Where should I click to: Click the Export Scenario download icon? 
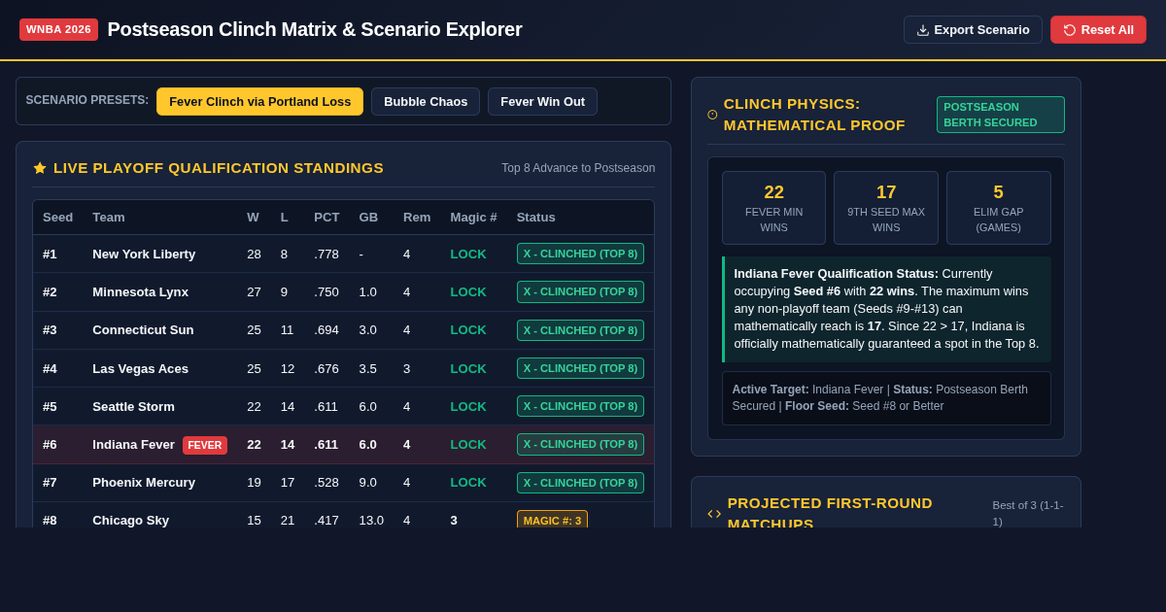coord(923,30)
